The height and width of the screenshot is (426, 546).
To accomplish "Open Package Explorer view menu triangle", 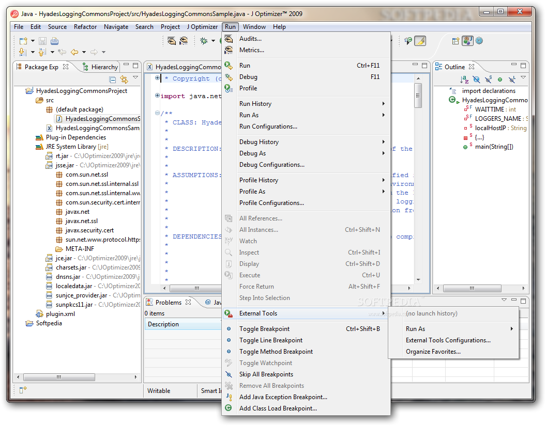I will 136,77.
